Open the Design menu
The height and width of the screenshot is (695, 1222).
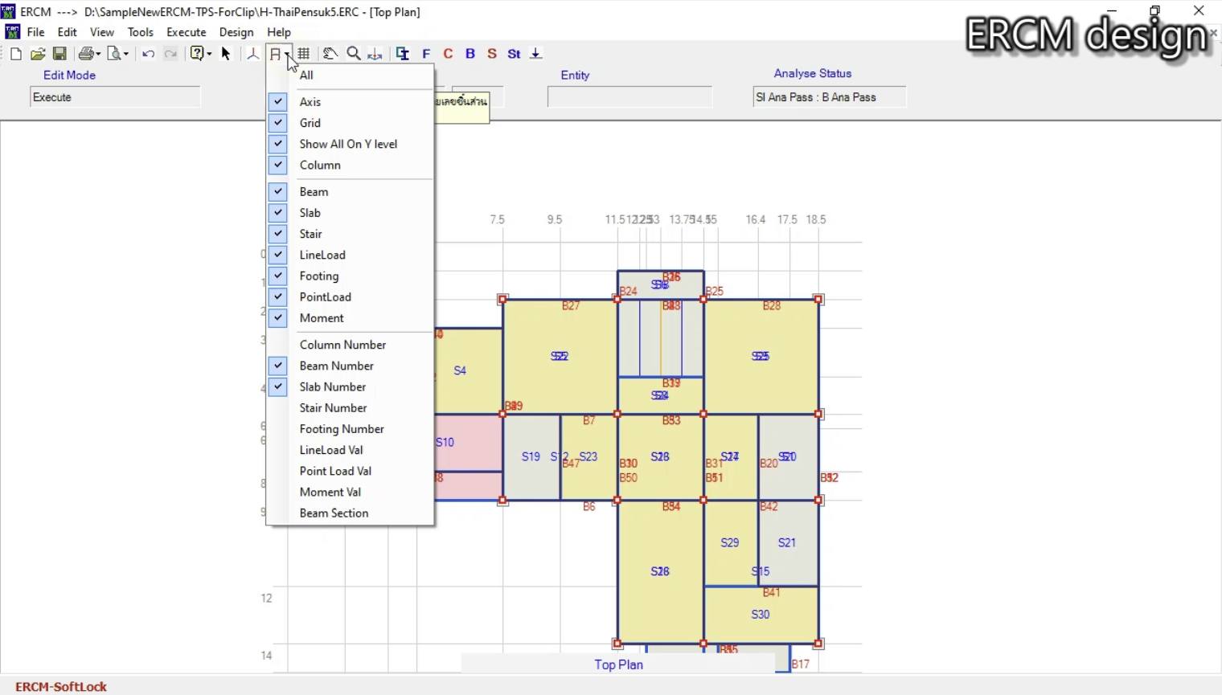pyautogui.click(x=236, y=32)
